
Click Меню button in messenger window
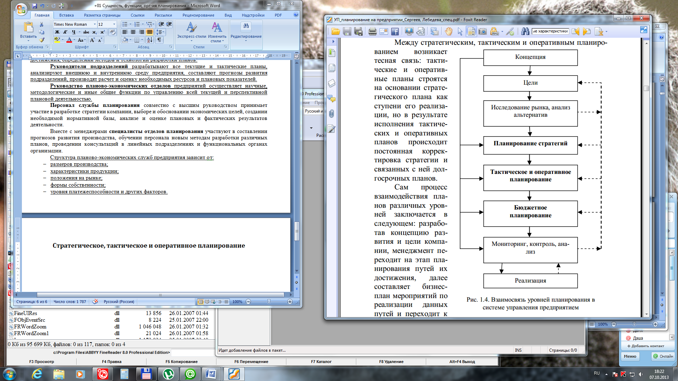[630, 356]
